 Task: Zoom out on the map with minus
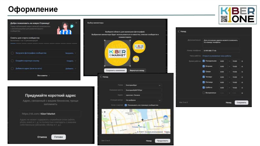105,116
